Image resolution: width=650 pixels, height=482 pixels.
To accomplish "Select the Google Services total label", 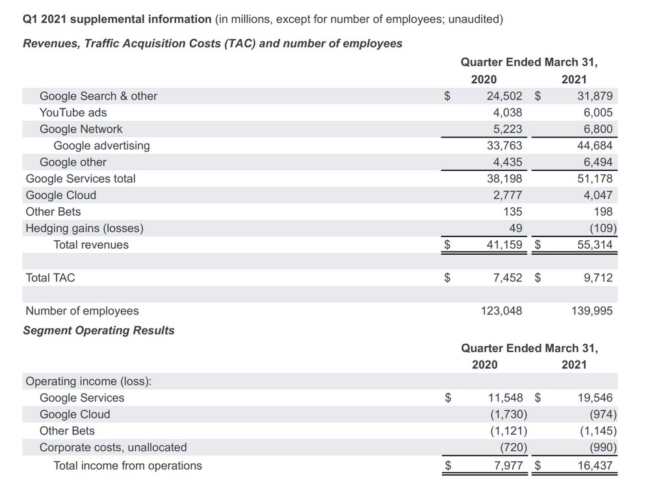I will pos(81,179).
